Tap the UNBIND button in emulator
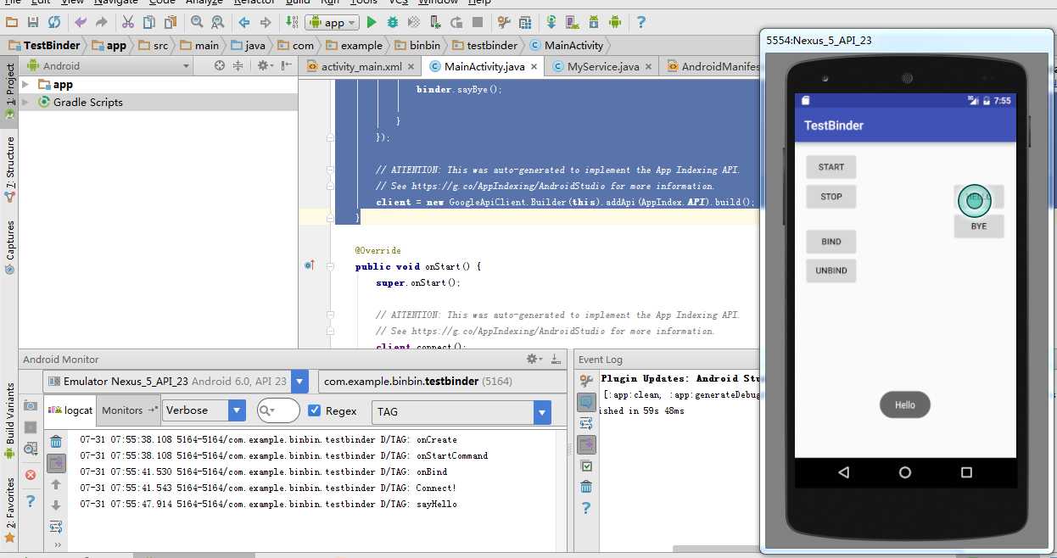 point(831,271)
